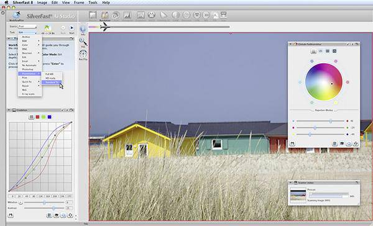Click the color-dots circle icon in top toolbar
This screenshot has width=373, height=226.
(x=152, y=15)
